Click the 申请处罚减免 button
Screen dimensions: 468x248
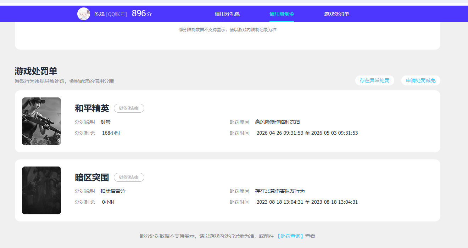[x=421, y=80]
